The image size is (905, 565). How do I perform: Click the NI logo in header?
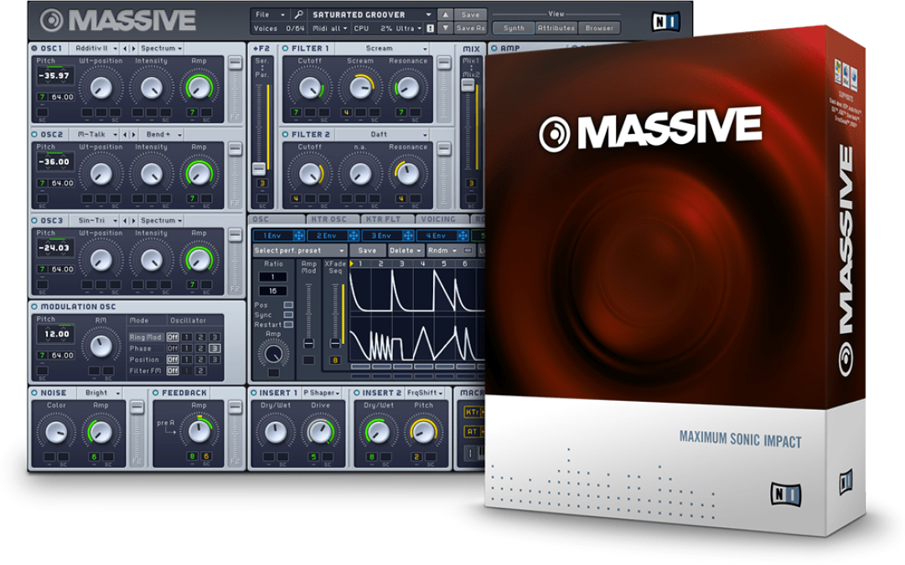[666, 22]
